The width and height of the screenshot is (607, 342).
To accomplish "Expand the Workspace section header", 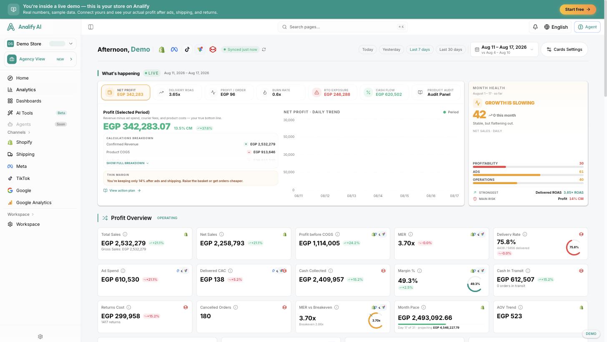I will pos(21,215).
